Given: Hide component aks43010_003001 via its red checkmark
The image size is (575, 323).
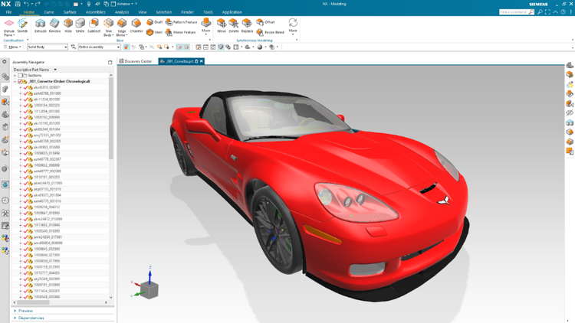Looking at the screenshot, I should [25, 87].
